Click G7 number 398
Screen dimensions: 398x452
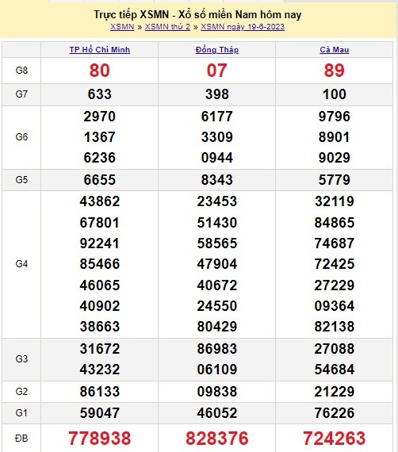pyautogui.click(x=217, y=94)
